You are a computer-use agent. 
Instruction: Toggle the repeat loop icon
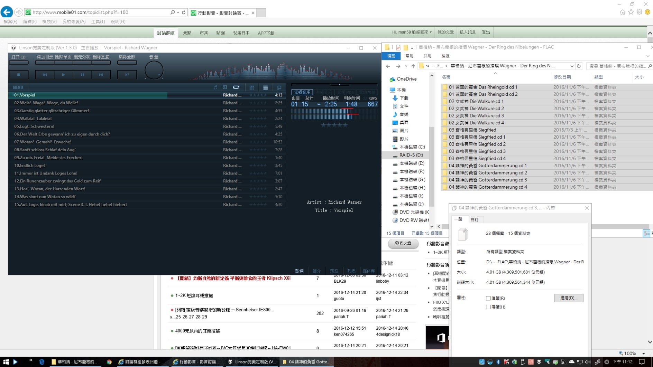(x=236, y=87)
